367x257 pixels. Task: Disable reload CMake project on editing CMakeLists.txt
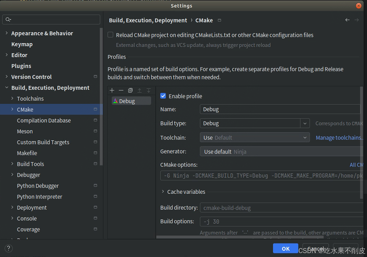tap(110, 34)
